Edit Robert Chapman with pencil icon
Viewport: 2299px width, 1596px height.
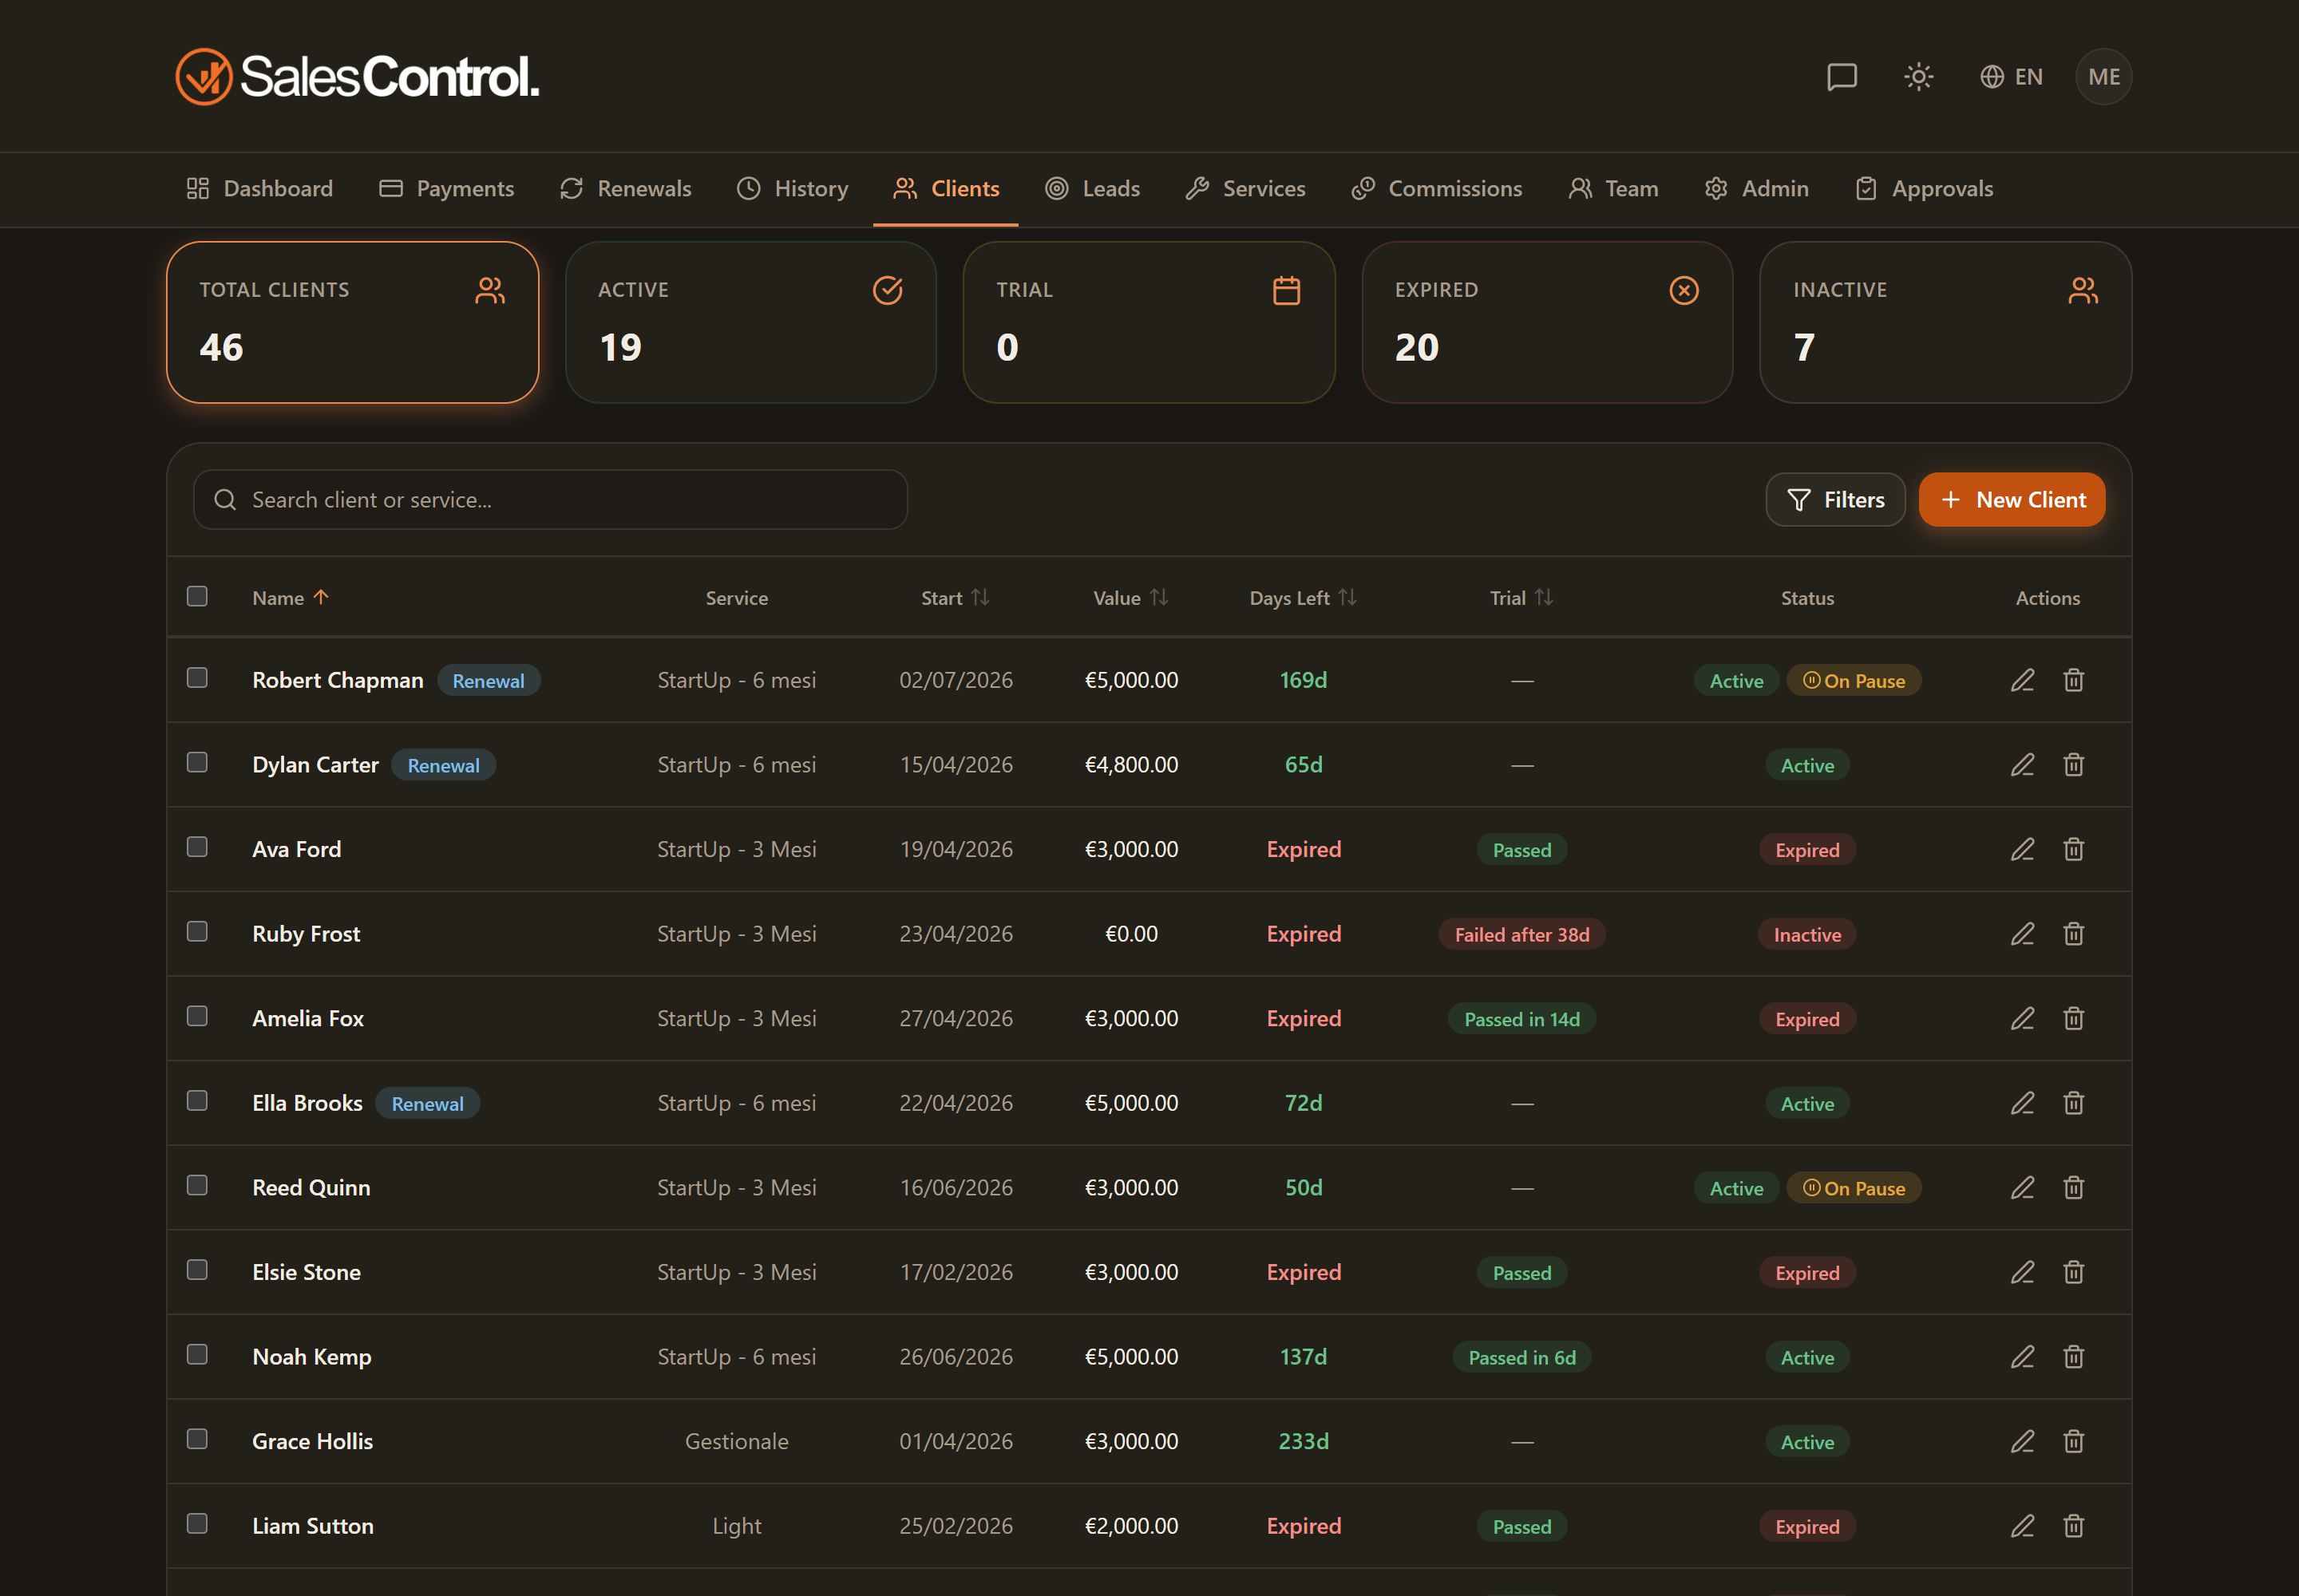click(x=2022, y=680)
